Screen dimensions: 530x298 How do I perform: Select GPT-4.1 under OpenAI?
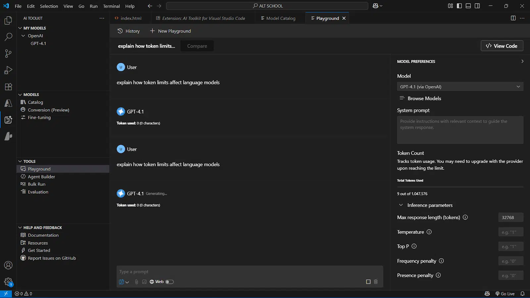pyautogui.click(x=38, y=43)
